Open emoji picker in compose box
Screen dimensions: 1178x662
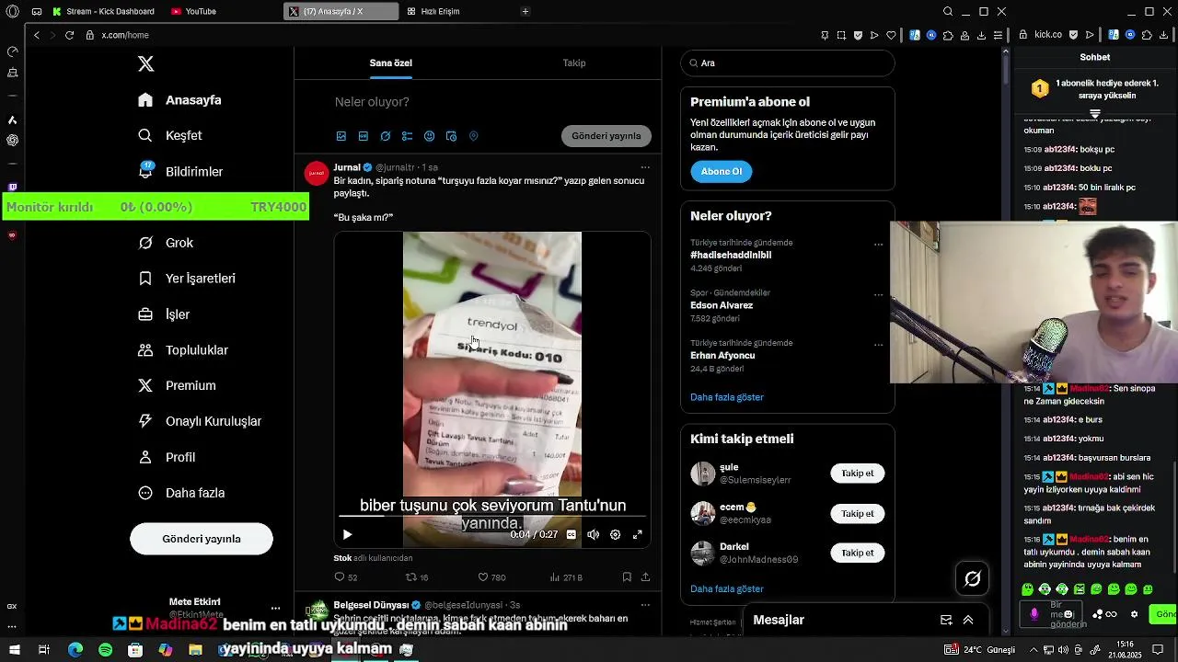tap(429, 136)
